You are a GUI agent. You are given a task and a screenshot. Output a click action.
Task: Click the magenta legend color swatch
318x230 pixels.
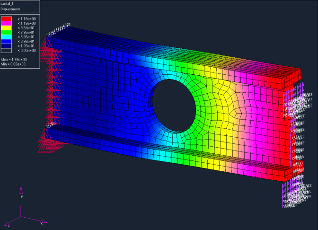click(6, 23)
